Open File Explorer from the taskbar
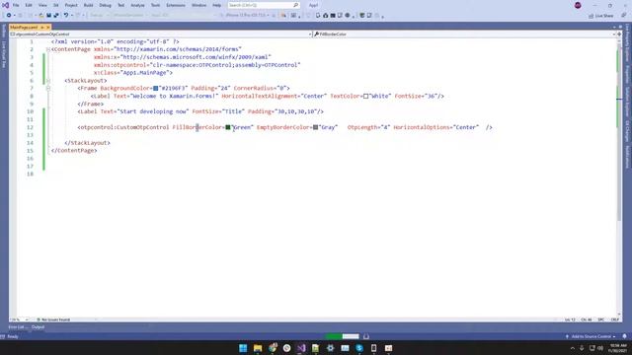The width and height of the screenshot is (632, 355). (x=258, y=348)
